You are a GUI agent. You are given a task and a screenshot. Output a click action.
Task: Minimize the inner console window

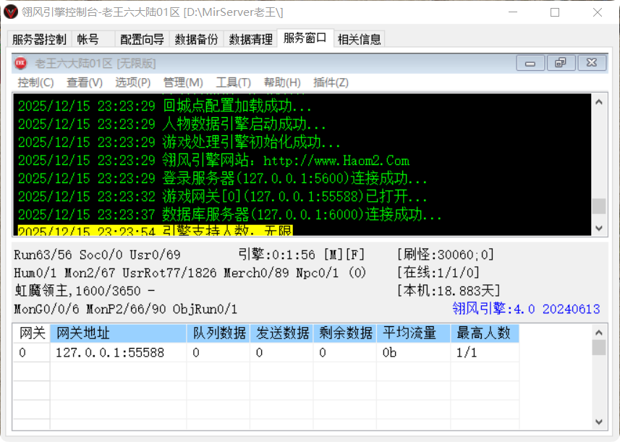click(x=530, y=63)
